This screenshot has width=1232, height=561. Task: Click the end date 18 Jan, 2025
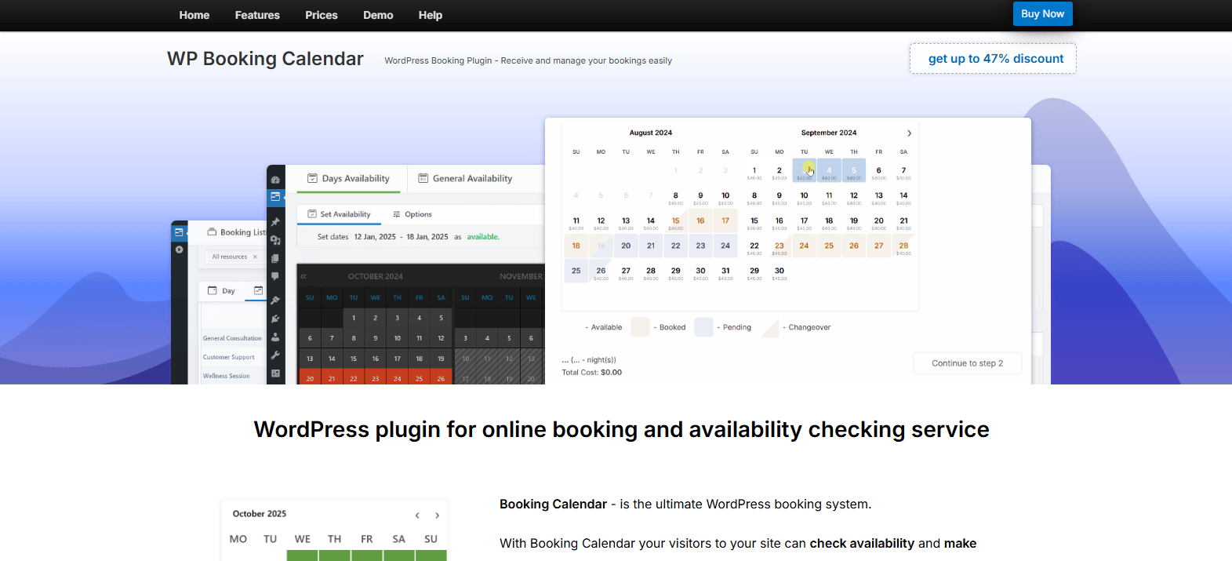(427, 237)
